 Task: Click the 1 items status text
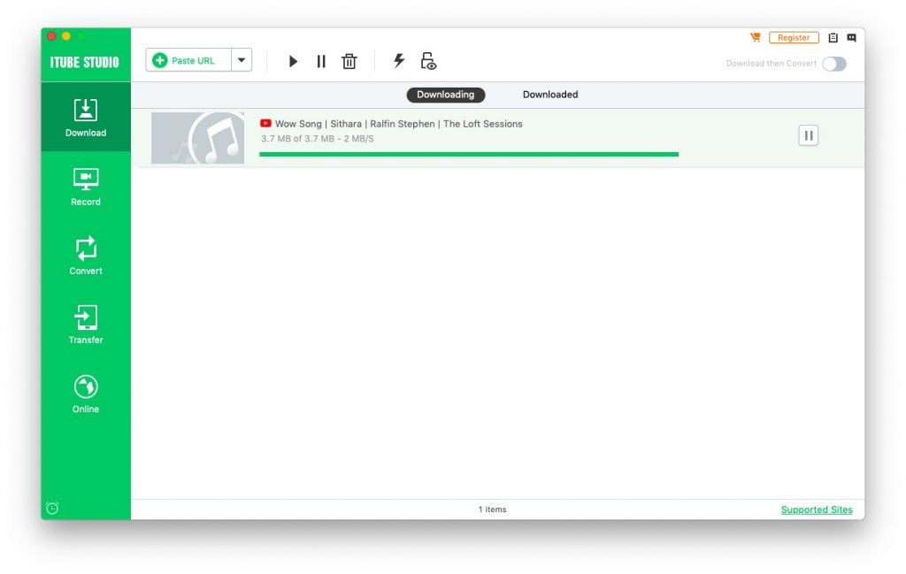(x=492, y=509)
